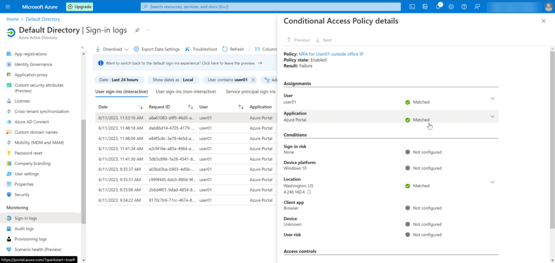Open the Directories and subscriptions filter icon
555x263 pixels.
pyautogui.click(x=425, y=7)
